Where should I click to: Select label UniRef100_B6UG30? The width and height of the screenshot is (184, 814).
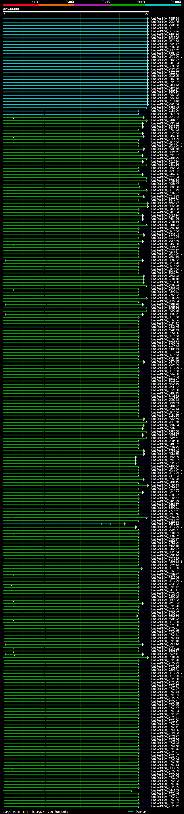click(165, 92)
